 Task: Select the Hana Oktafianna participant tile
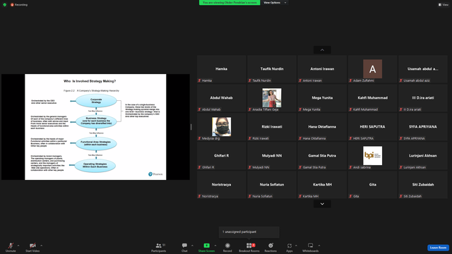pyautogui.click(x=322, y=127)
